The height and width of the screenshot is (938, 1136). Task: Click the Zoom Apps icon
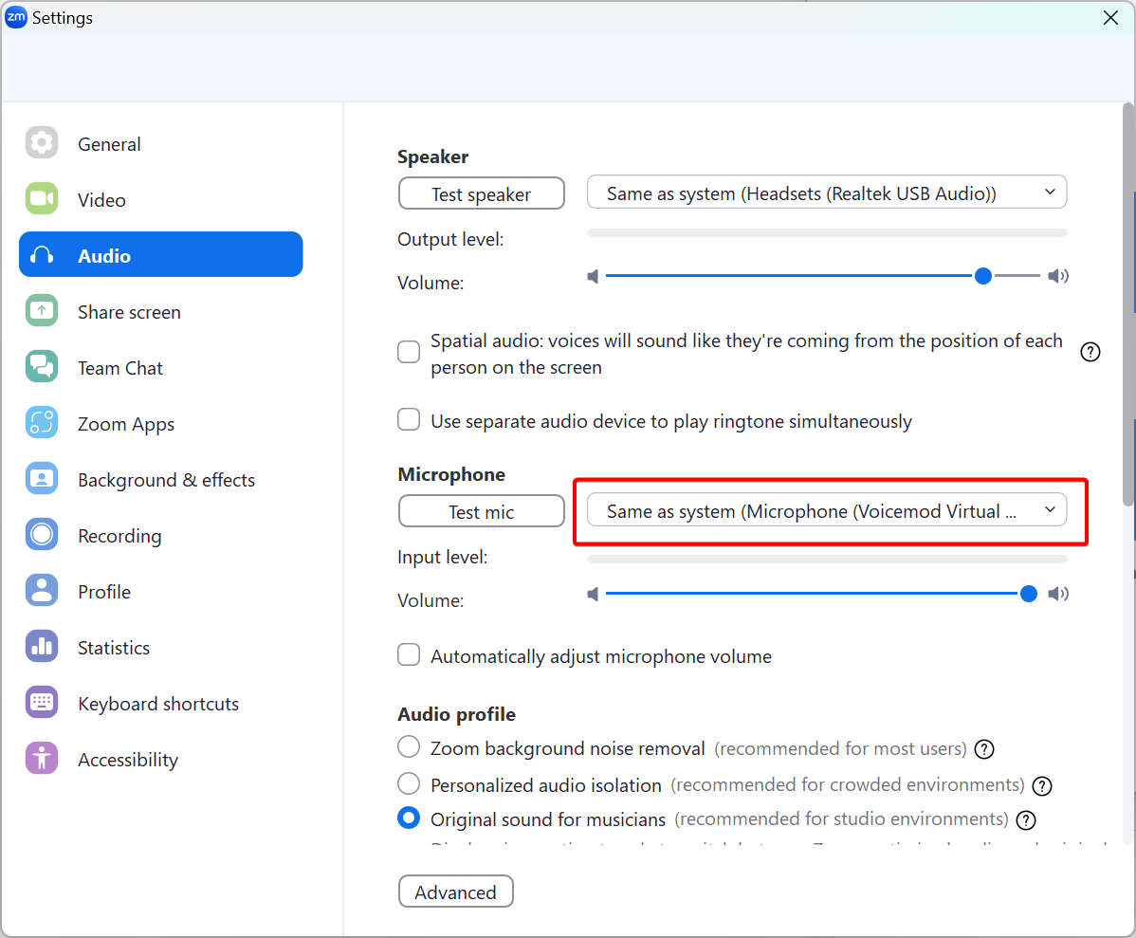coord(42,423)
